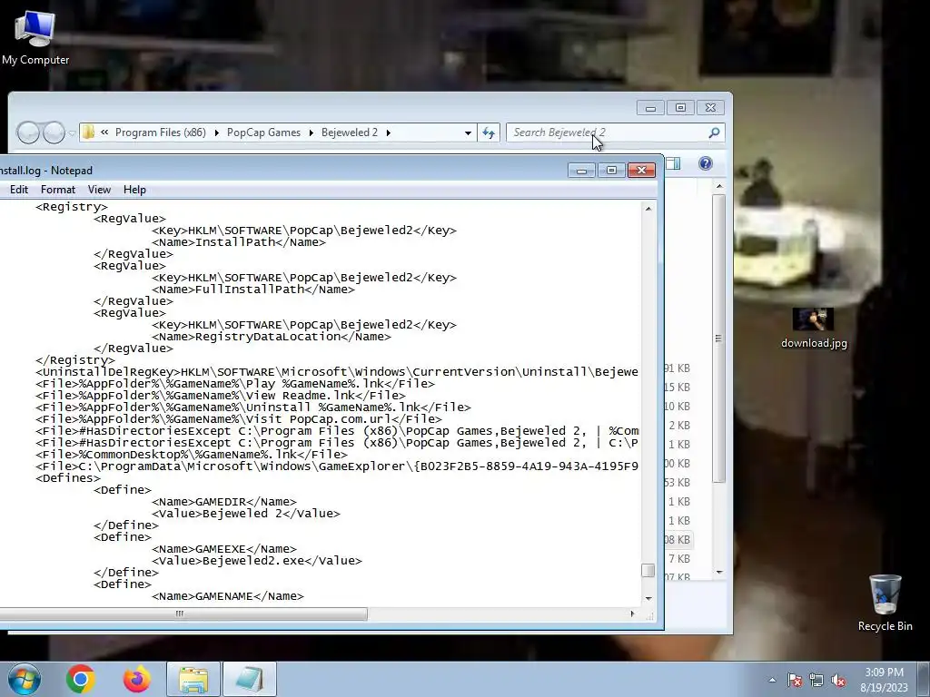Image resolution: width=930 pixels, height=697 pixels.
Task: Click Notepad scroll down arrow
Action: (648, 598)
